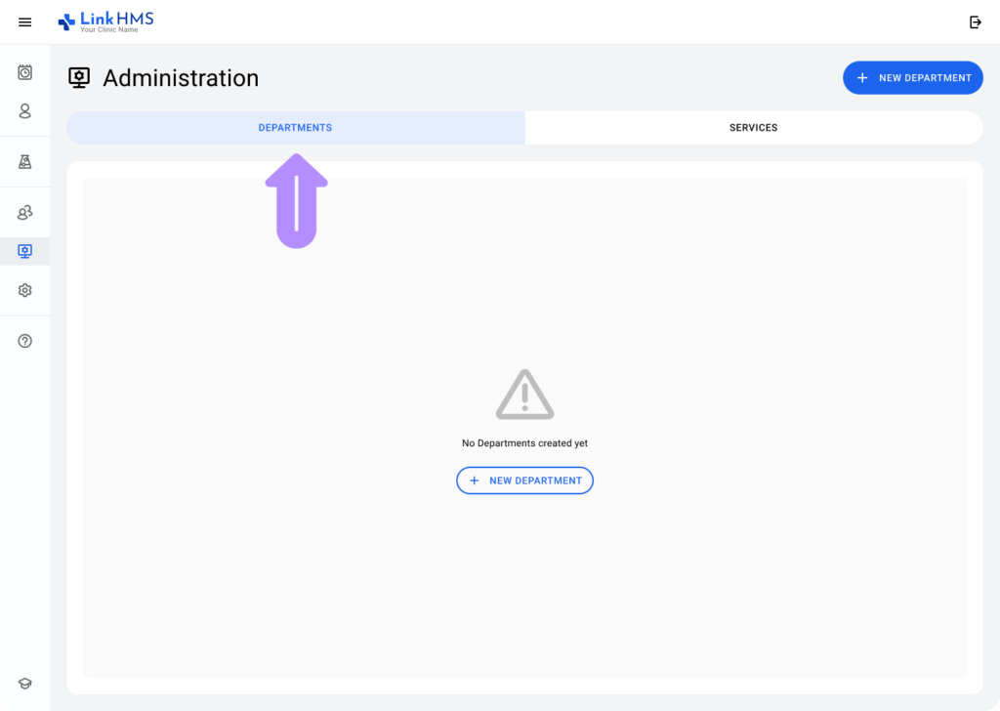Click the Link HMS logo
Viewport: 1000px width, 711px height.
pos(105,21)
